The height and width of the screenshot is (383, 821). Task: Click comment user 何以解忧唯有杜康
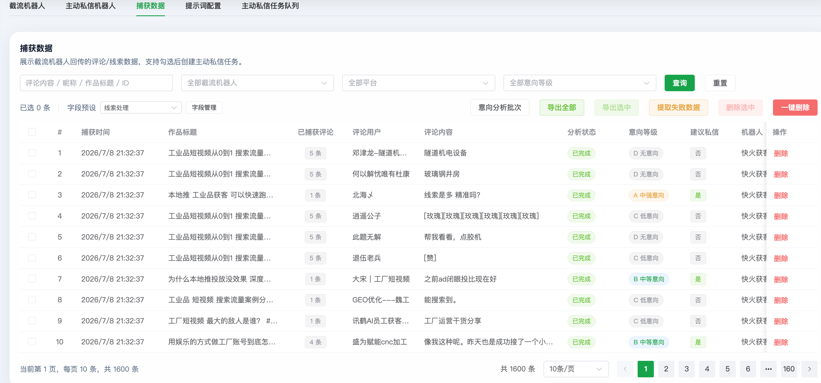pos(381,174)
